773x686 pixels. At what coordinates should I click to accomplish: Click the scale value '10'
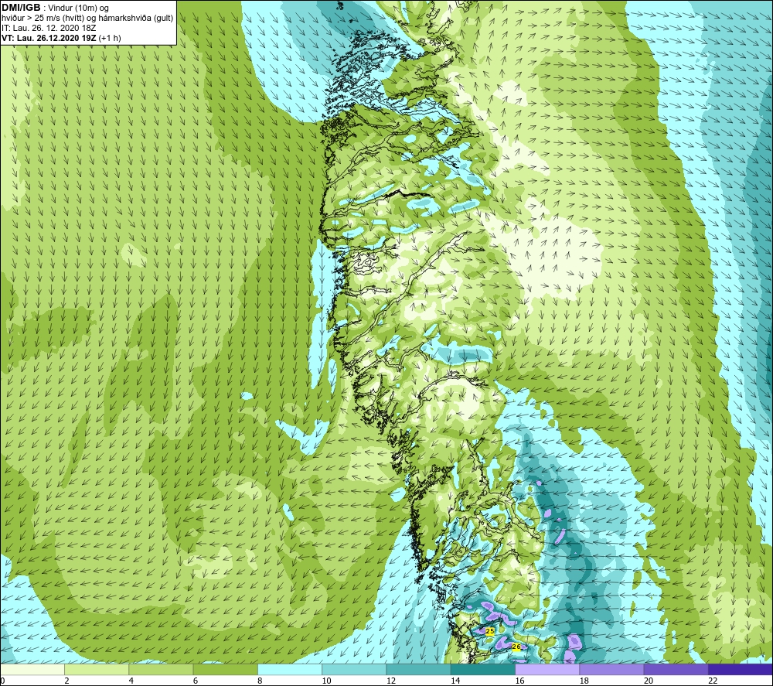[327, 681]
